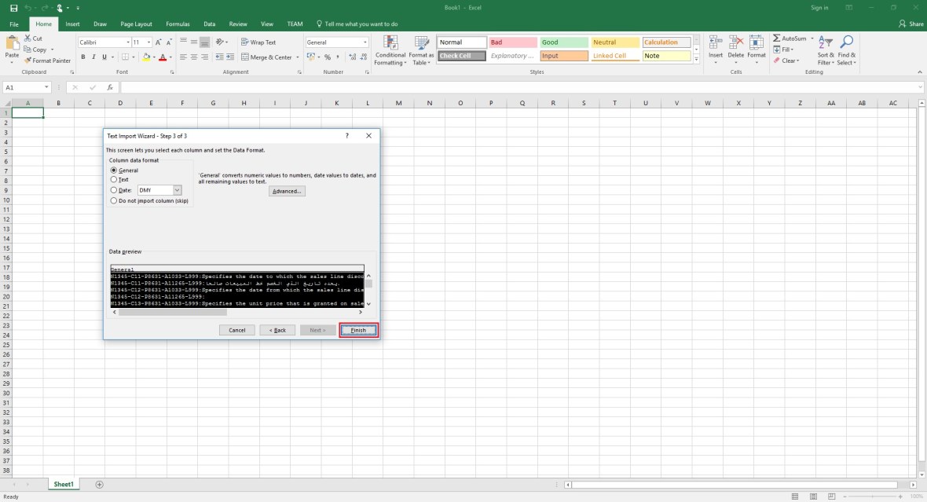Open the Page Layout tab
927x502 pixels.
coord(136,24)
